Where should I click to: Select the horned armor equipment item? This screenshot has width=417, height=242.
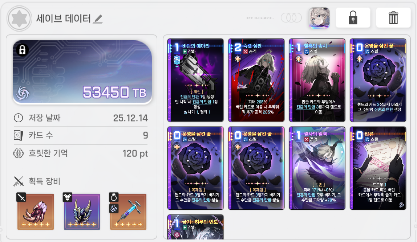click(x=82, y=212)
